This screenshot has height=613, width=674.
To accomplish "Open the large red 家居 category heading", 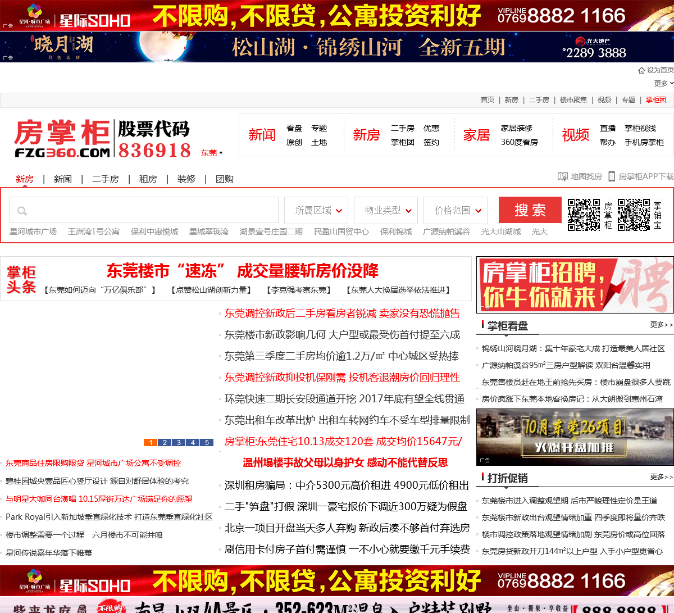I will point(477,135).
